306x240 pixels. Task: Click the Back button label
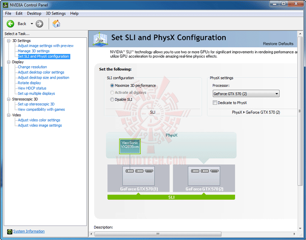[x=22, y=24]
